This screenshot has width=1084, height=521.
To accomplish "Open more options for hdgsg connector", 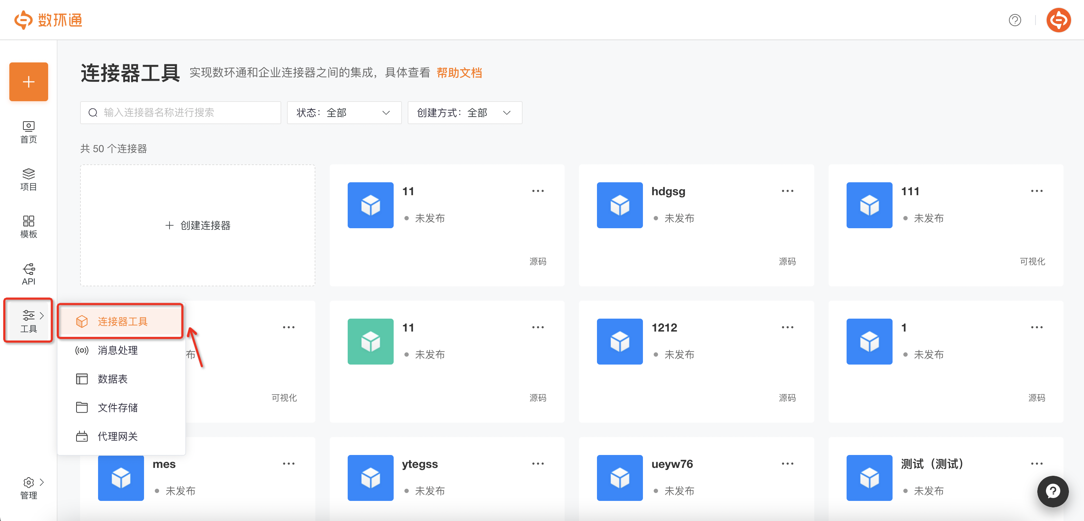I will (787, 191).
